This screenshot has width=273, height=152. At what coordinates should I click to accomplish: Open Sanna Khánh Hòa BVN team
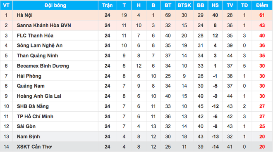(x=44, y=26)
